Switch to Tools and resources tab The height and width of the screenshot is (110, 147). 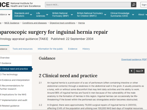tap(22, 49)
